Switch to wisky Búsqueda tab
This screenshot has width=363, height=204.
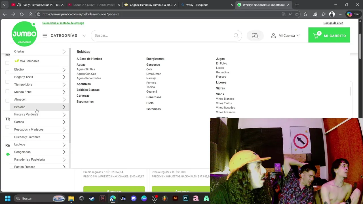tap(207, 5)
